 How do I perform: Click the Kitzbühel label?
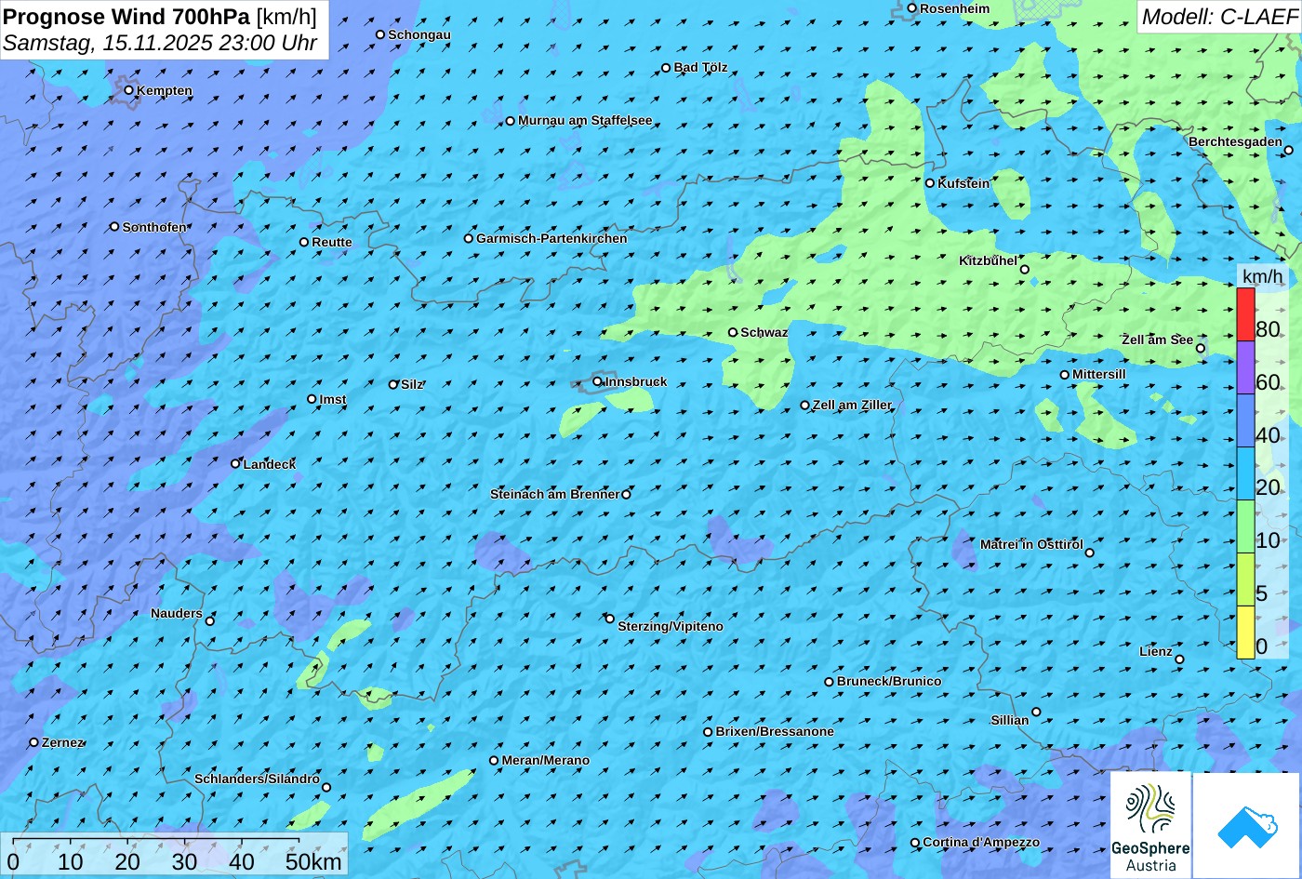[x=988, y=260]
